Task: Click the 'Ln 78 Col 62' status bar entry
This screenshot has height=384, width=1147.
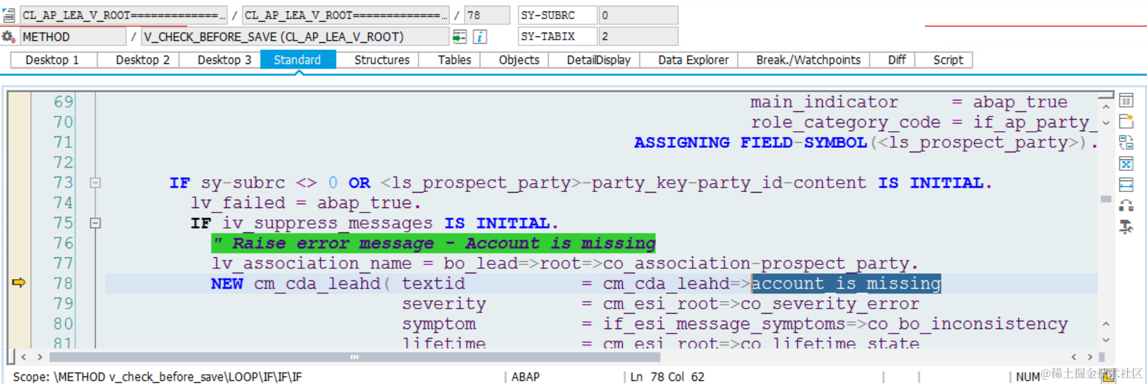Action: pyautogui.click(x=667, y=377)
